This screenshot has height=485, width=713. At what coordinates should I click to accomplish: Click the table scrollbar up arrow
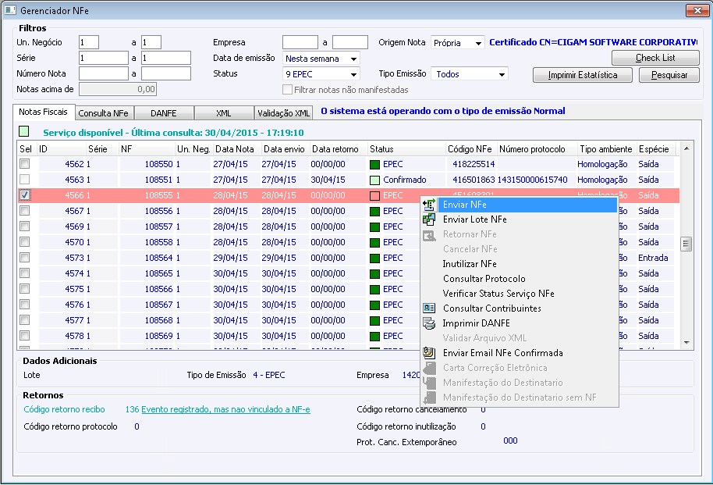686,148
